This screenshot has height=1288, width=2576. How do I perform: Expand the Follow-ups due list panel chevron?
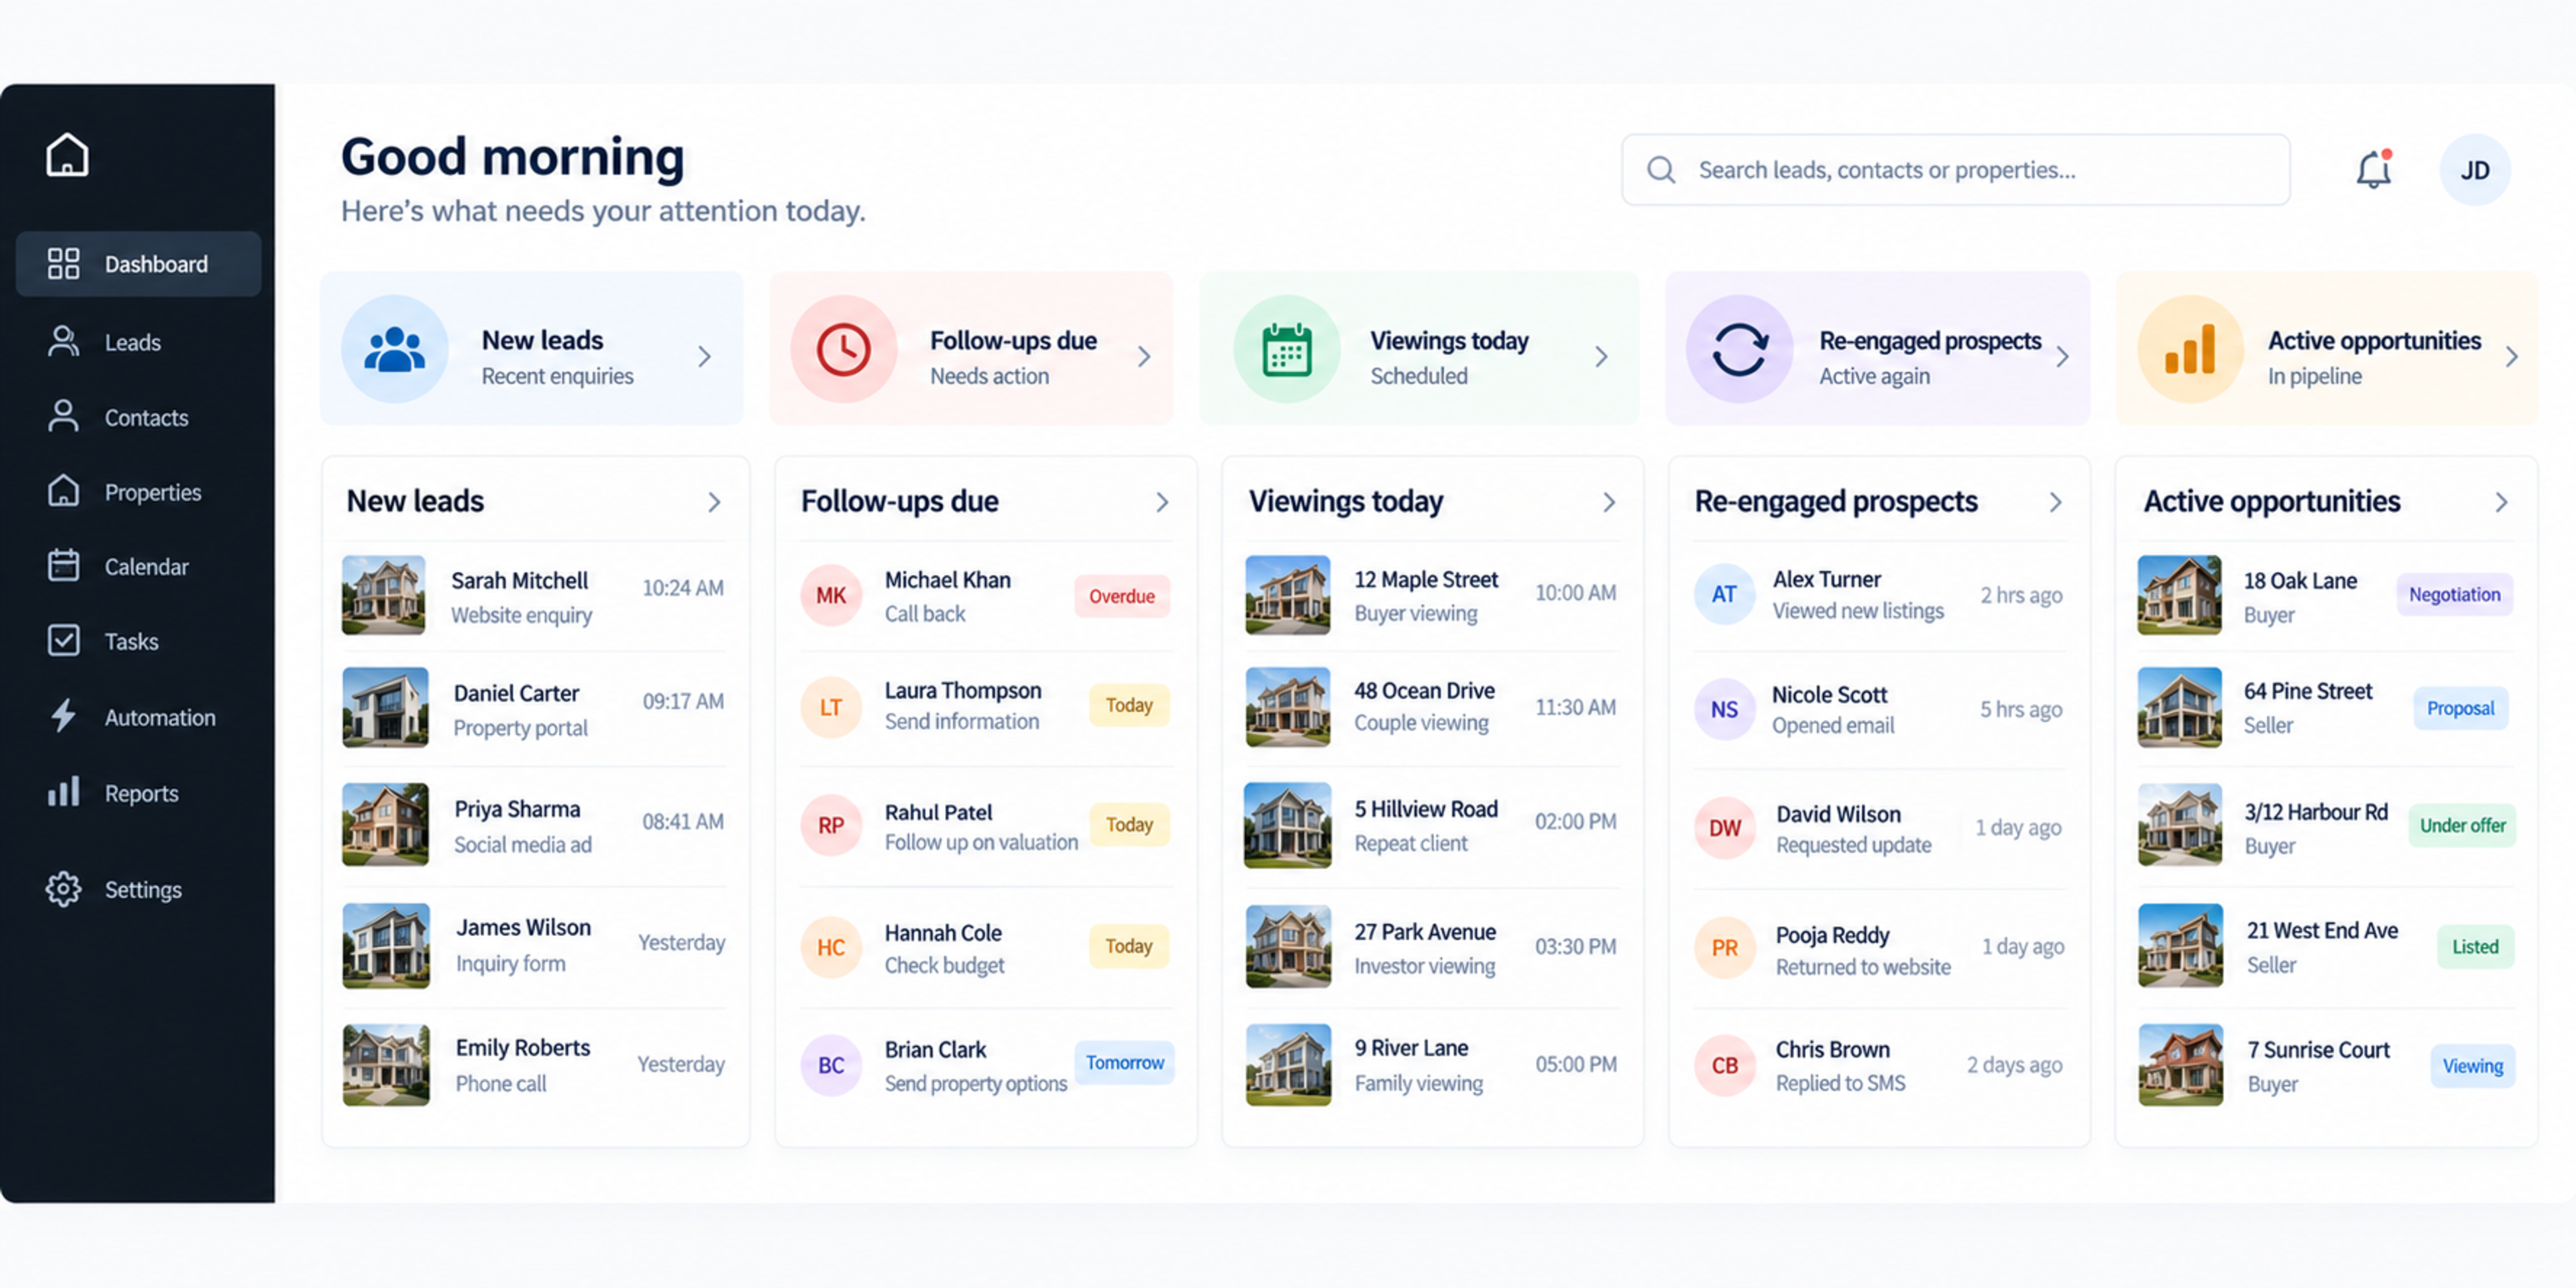click(1162, 502)
